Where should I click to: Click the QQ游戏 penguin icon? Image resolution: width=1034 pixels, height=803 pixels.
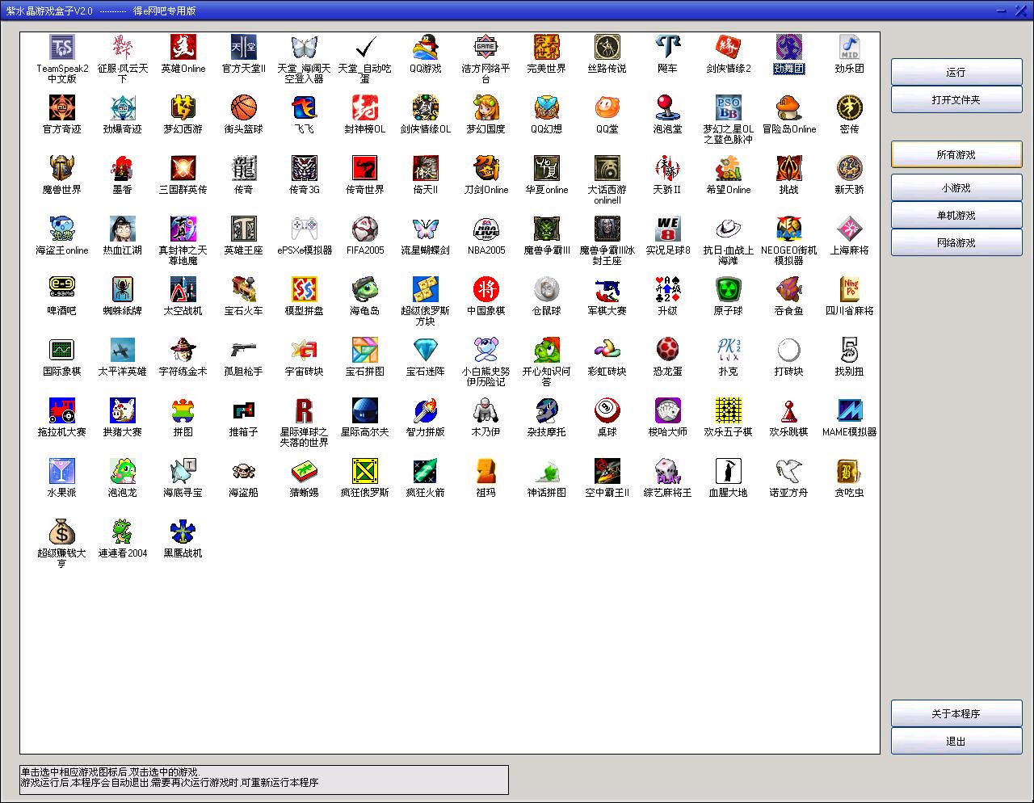coord(426,47)
